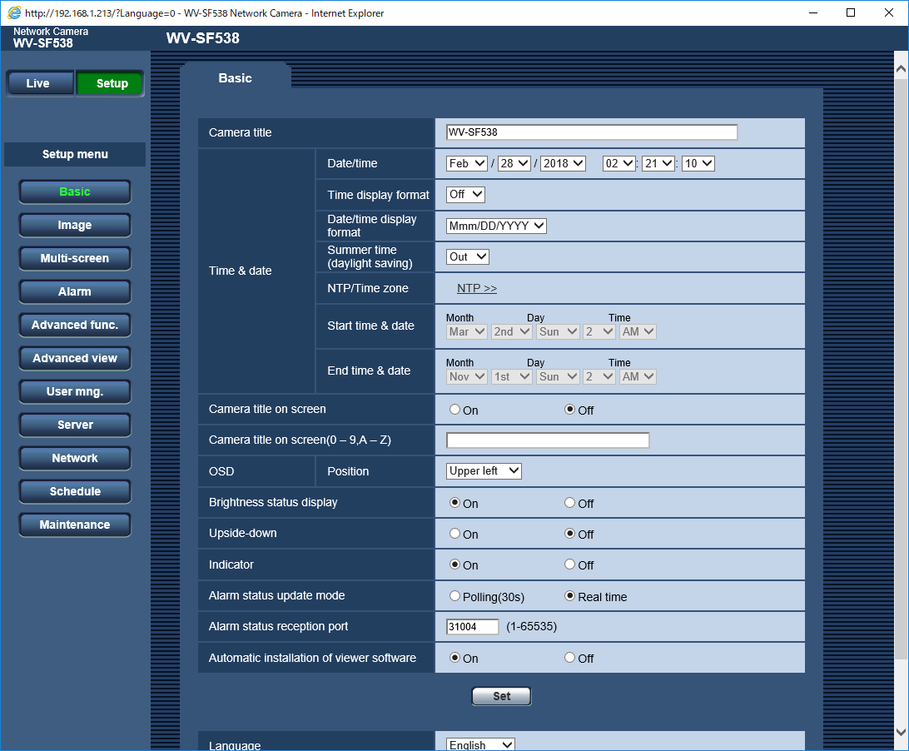The width and height of the screenshot is (909, 751).
Task: Set Brightness status display to Off
Action: coord(570,503)
